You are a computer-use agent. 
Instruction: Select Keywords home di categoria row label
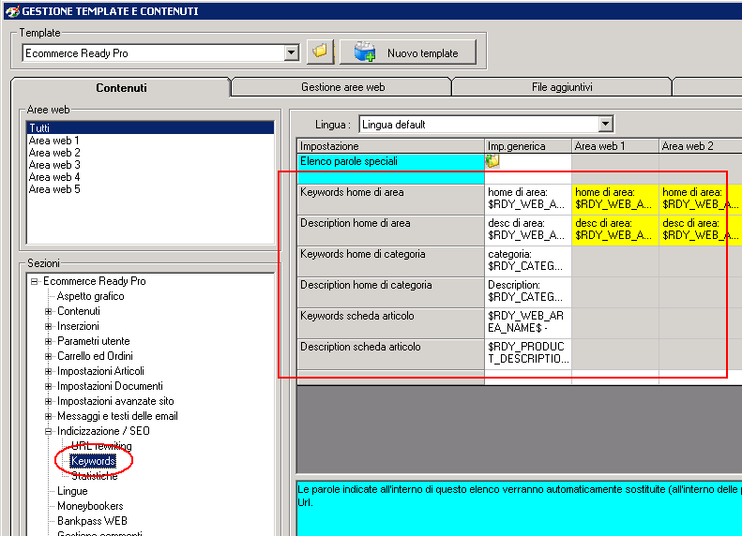(x=391, y=261)
